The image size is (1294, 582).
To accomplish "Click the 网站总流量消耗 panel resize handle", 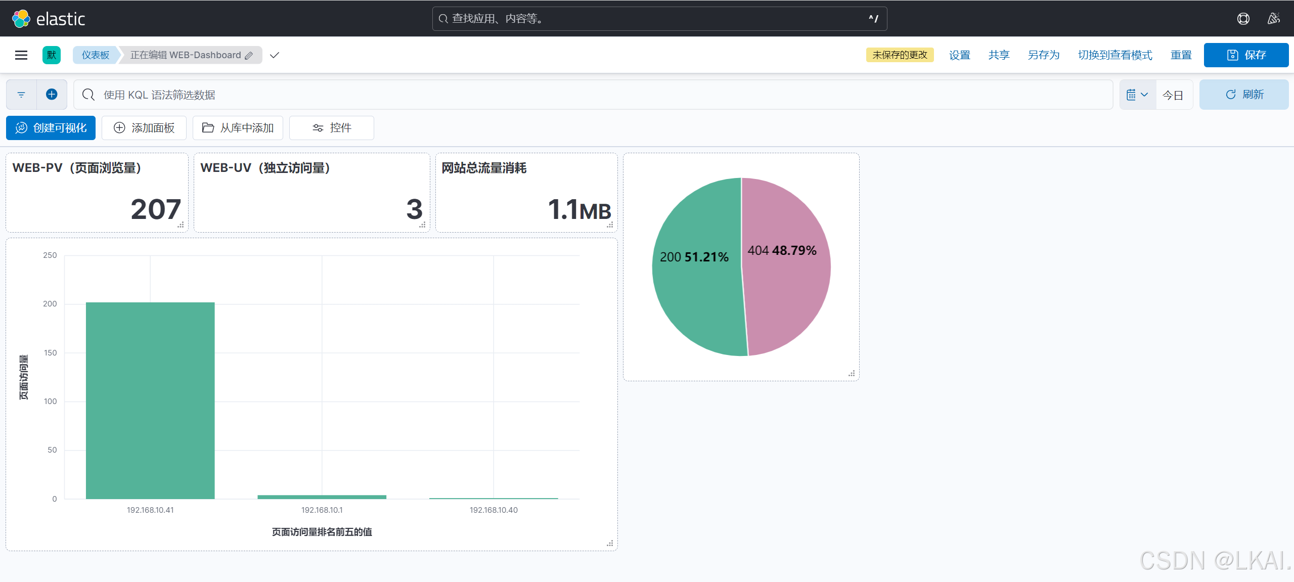I will pos(610,225).
